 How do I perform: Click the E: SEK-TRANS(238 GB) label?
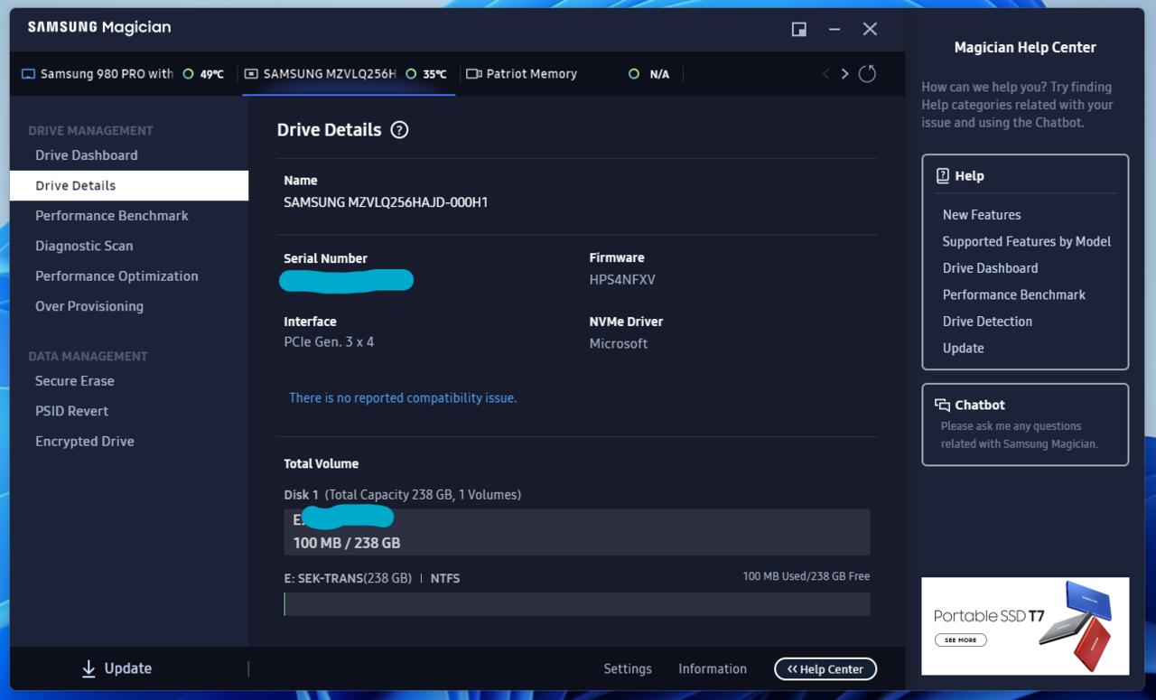point(348,578)
